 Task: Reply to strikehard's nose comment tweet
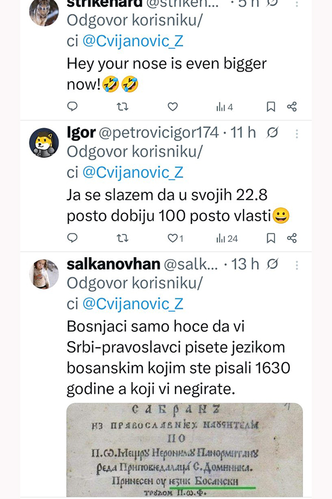(x=72, y=106)
